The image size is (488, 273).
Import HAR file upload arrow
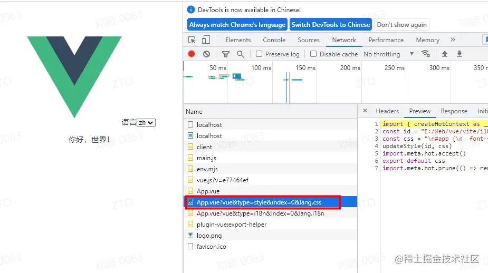tap(445, 54)
